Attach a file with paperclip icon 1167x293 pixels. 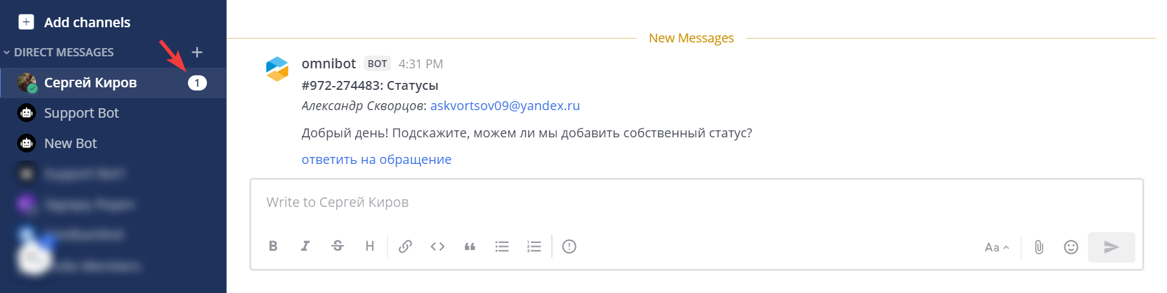(x=1039, y=247)
